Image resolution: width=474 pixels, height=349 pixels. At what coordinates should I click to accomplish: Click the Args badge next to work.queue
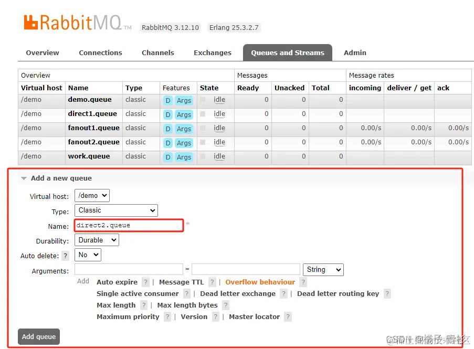(x=184, y=156)
